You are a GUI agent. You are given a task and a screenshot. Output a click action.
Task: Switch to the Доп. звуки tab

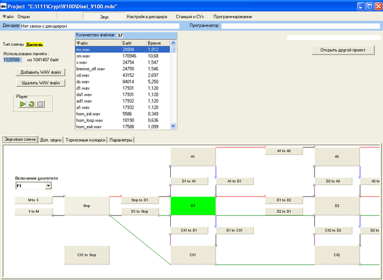(x=51, y=140)
